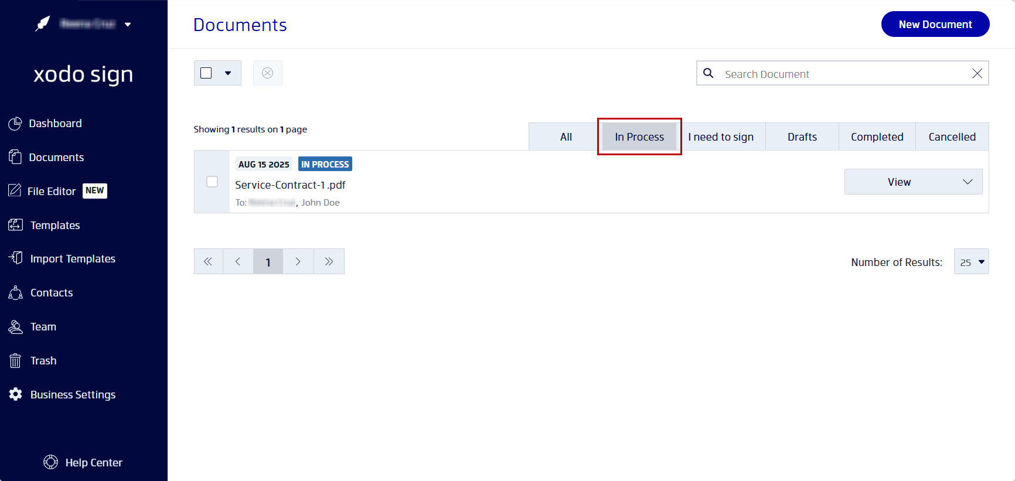This screenshot has width=1015, height=481.
Task: Go to Dashboard in sidebar
Action: pos(55,124)
